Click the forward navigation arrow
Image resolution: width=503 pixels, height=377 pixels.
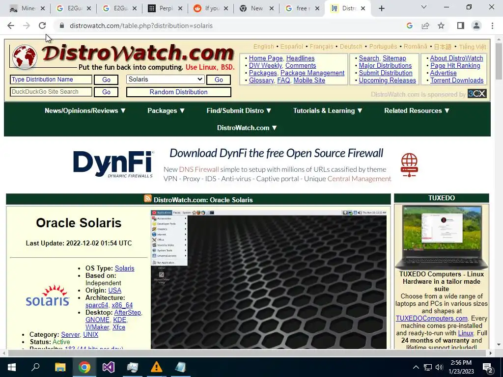tap(27, 26)
